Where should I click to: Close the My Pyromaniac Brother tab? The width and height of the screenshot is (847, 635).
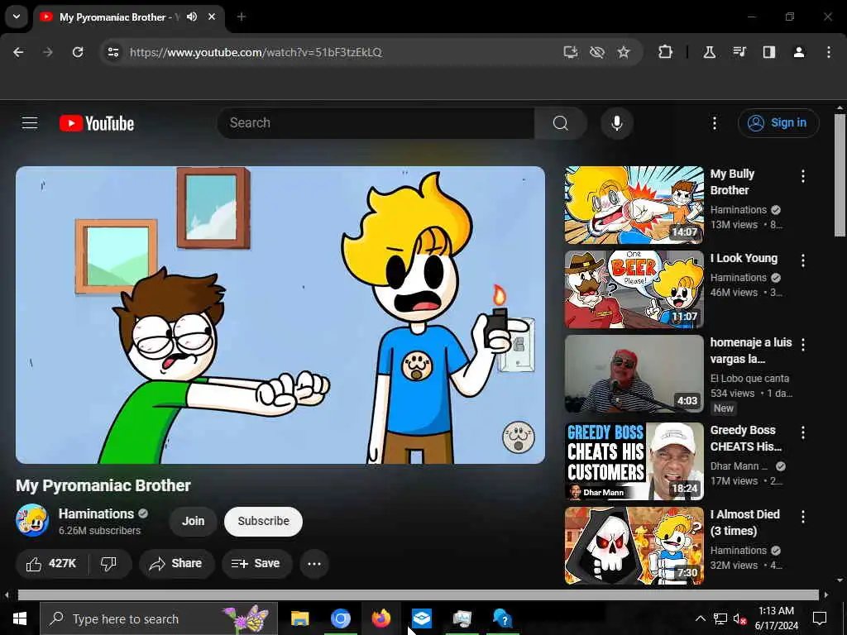click(x=212, y=17)
